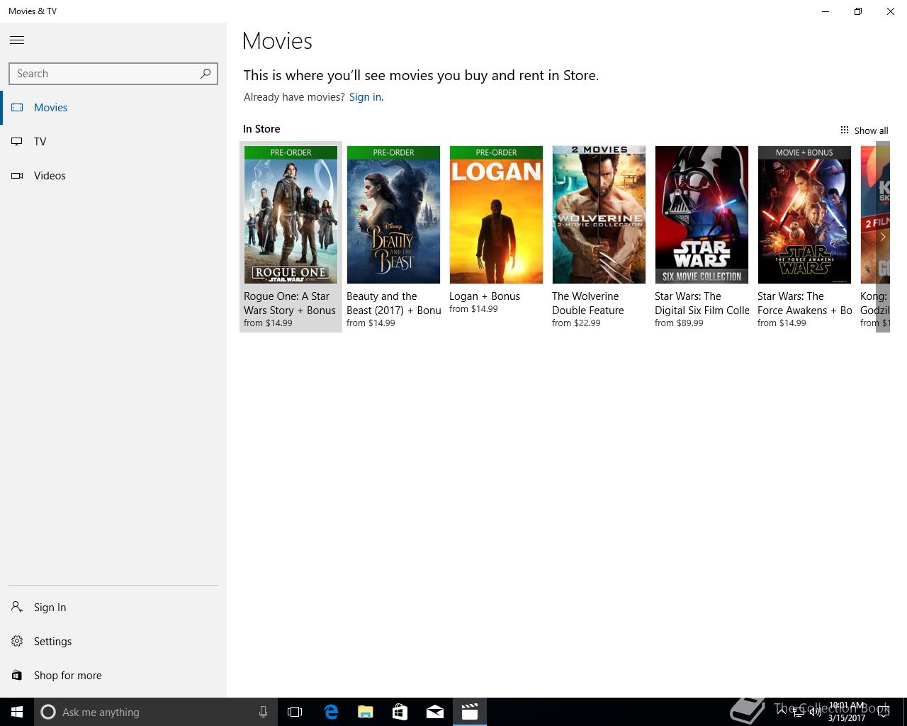This screenshot has width=907, height=726.
Task: Open The Force Awakens poster thumbnail
Action: tap(804, 215)
